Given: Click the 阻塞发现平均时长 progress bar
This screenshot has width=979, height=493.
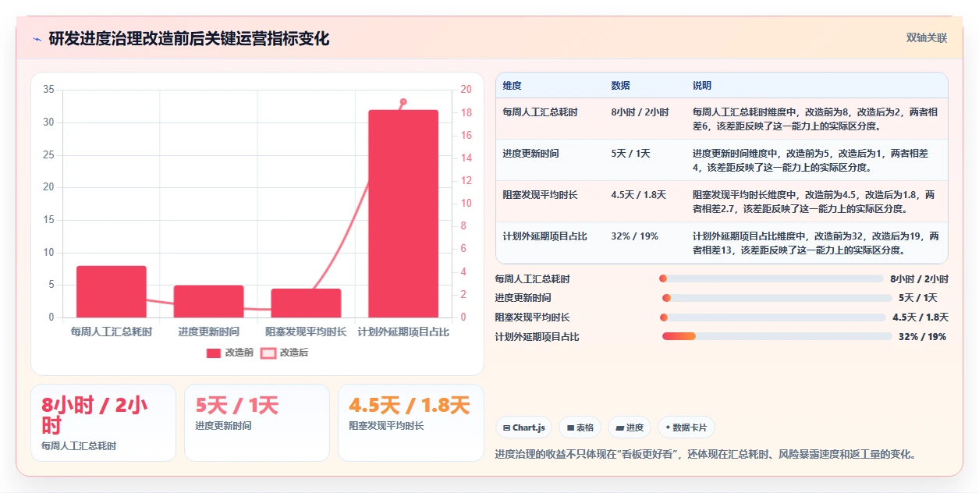Looking at the screenshot, I should click(772, 317).
